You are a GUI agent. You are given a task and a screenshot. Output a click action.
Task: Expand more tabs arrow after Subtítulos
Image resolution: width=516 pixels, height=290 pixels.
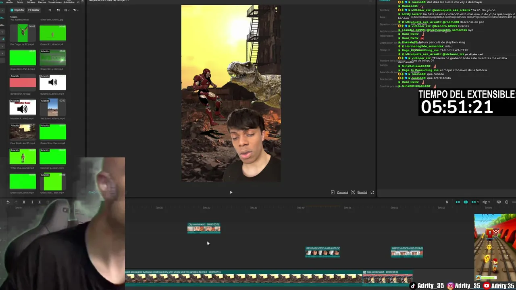click(82, 2)
